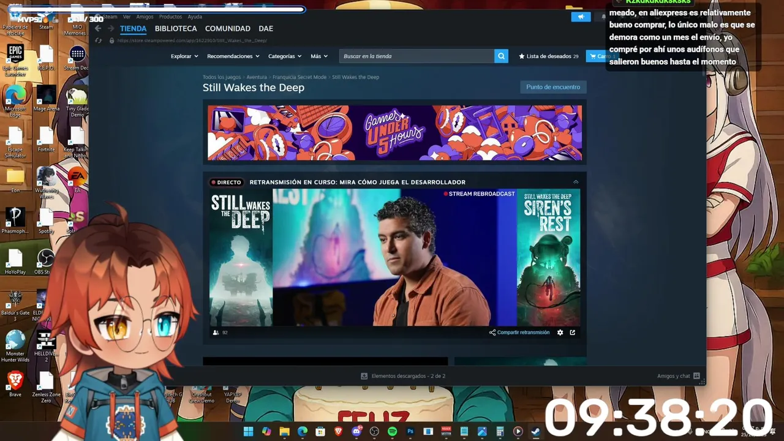This screenshot has width=784, height=441.
Task: Open Lista de deseados wishlist
Action: coord(549,56)
